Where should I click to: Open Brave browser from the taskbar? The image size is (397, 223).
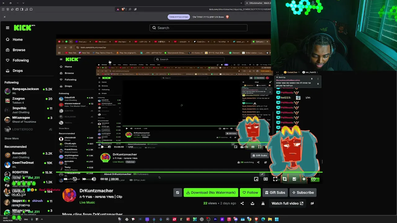[256, 219]
